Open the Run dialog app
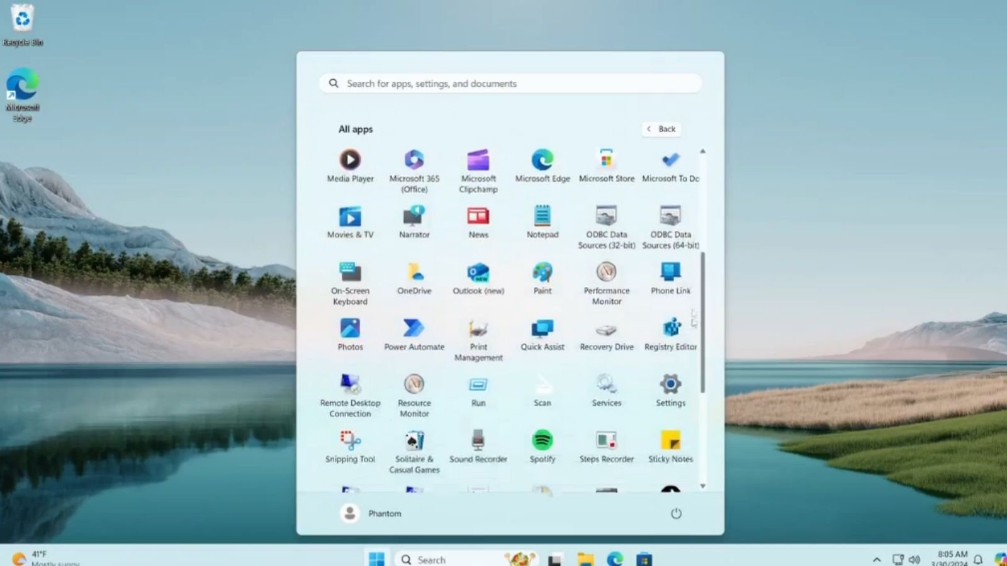This screenshot has width=1007, height=566. tap(478, 391)
